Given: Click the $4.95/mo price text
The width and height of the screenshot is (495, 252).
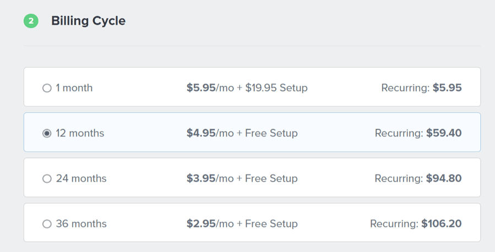Looking at the screenshot, I should click(x=210, y=133).
